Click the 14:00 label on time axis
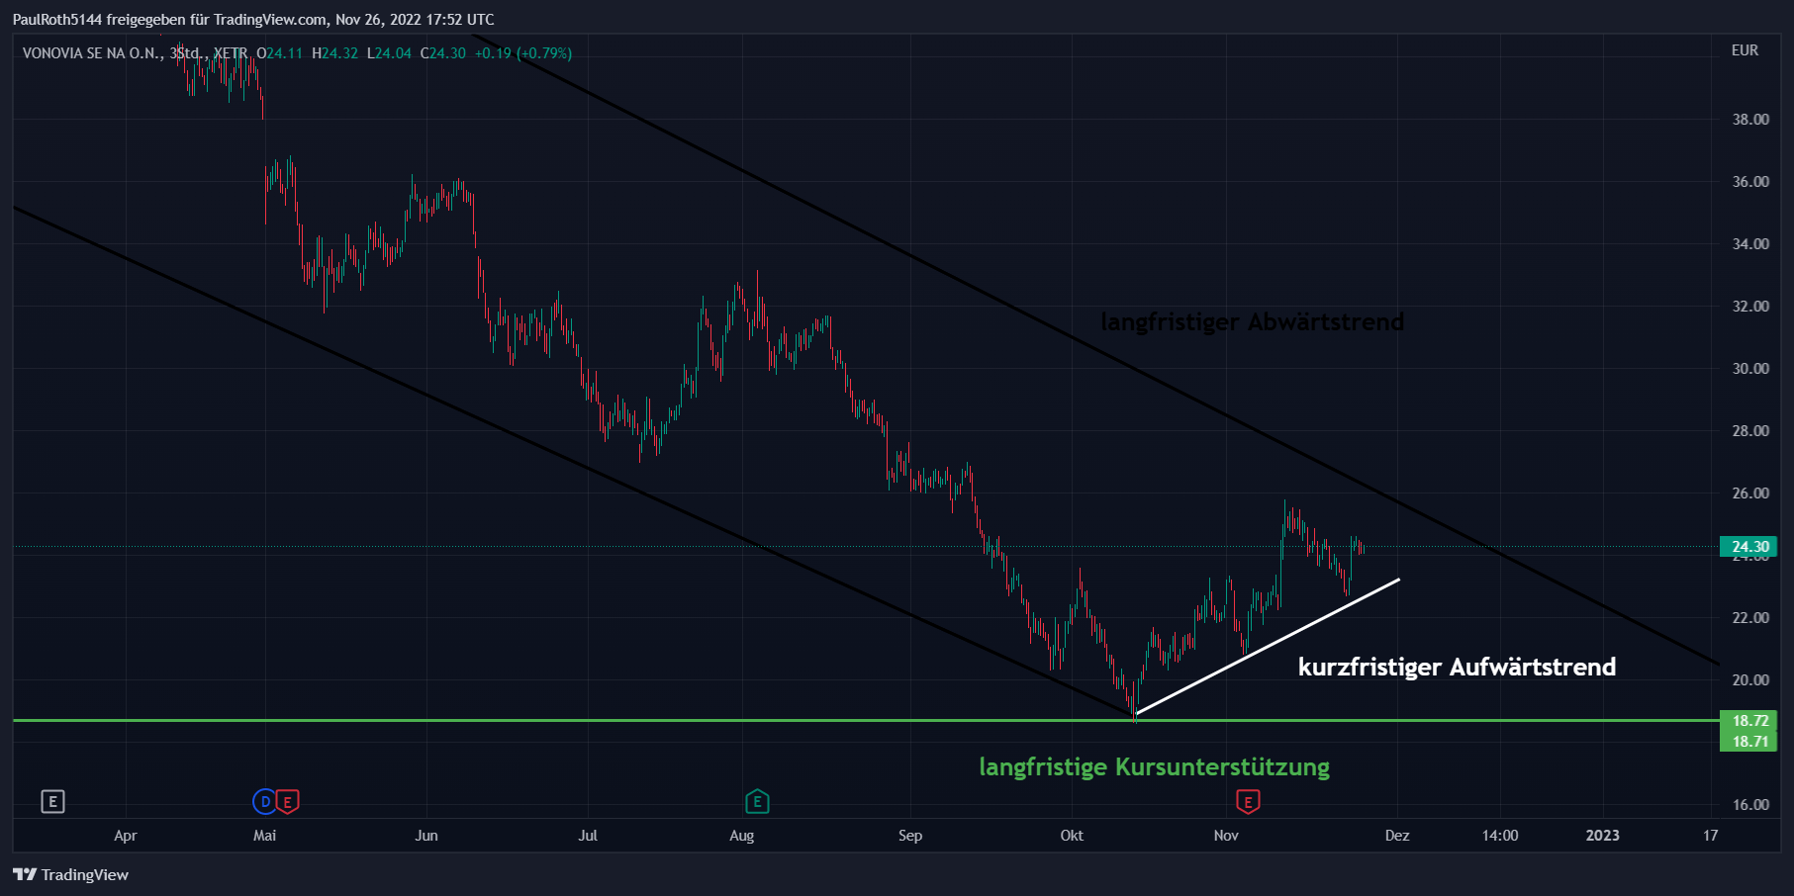This screenshot has width=1794, height=896. (x=1500, y=836)
